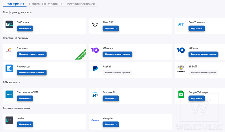Click the Google Таблицы sheets icon

pyautogui.click(x=181, y=94)
